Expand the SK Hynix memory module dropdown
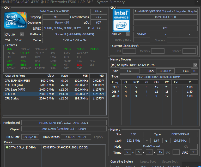 pyautogui.click(x=195, y=65)
